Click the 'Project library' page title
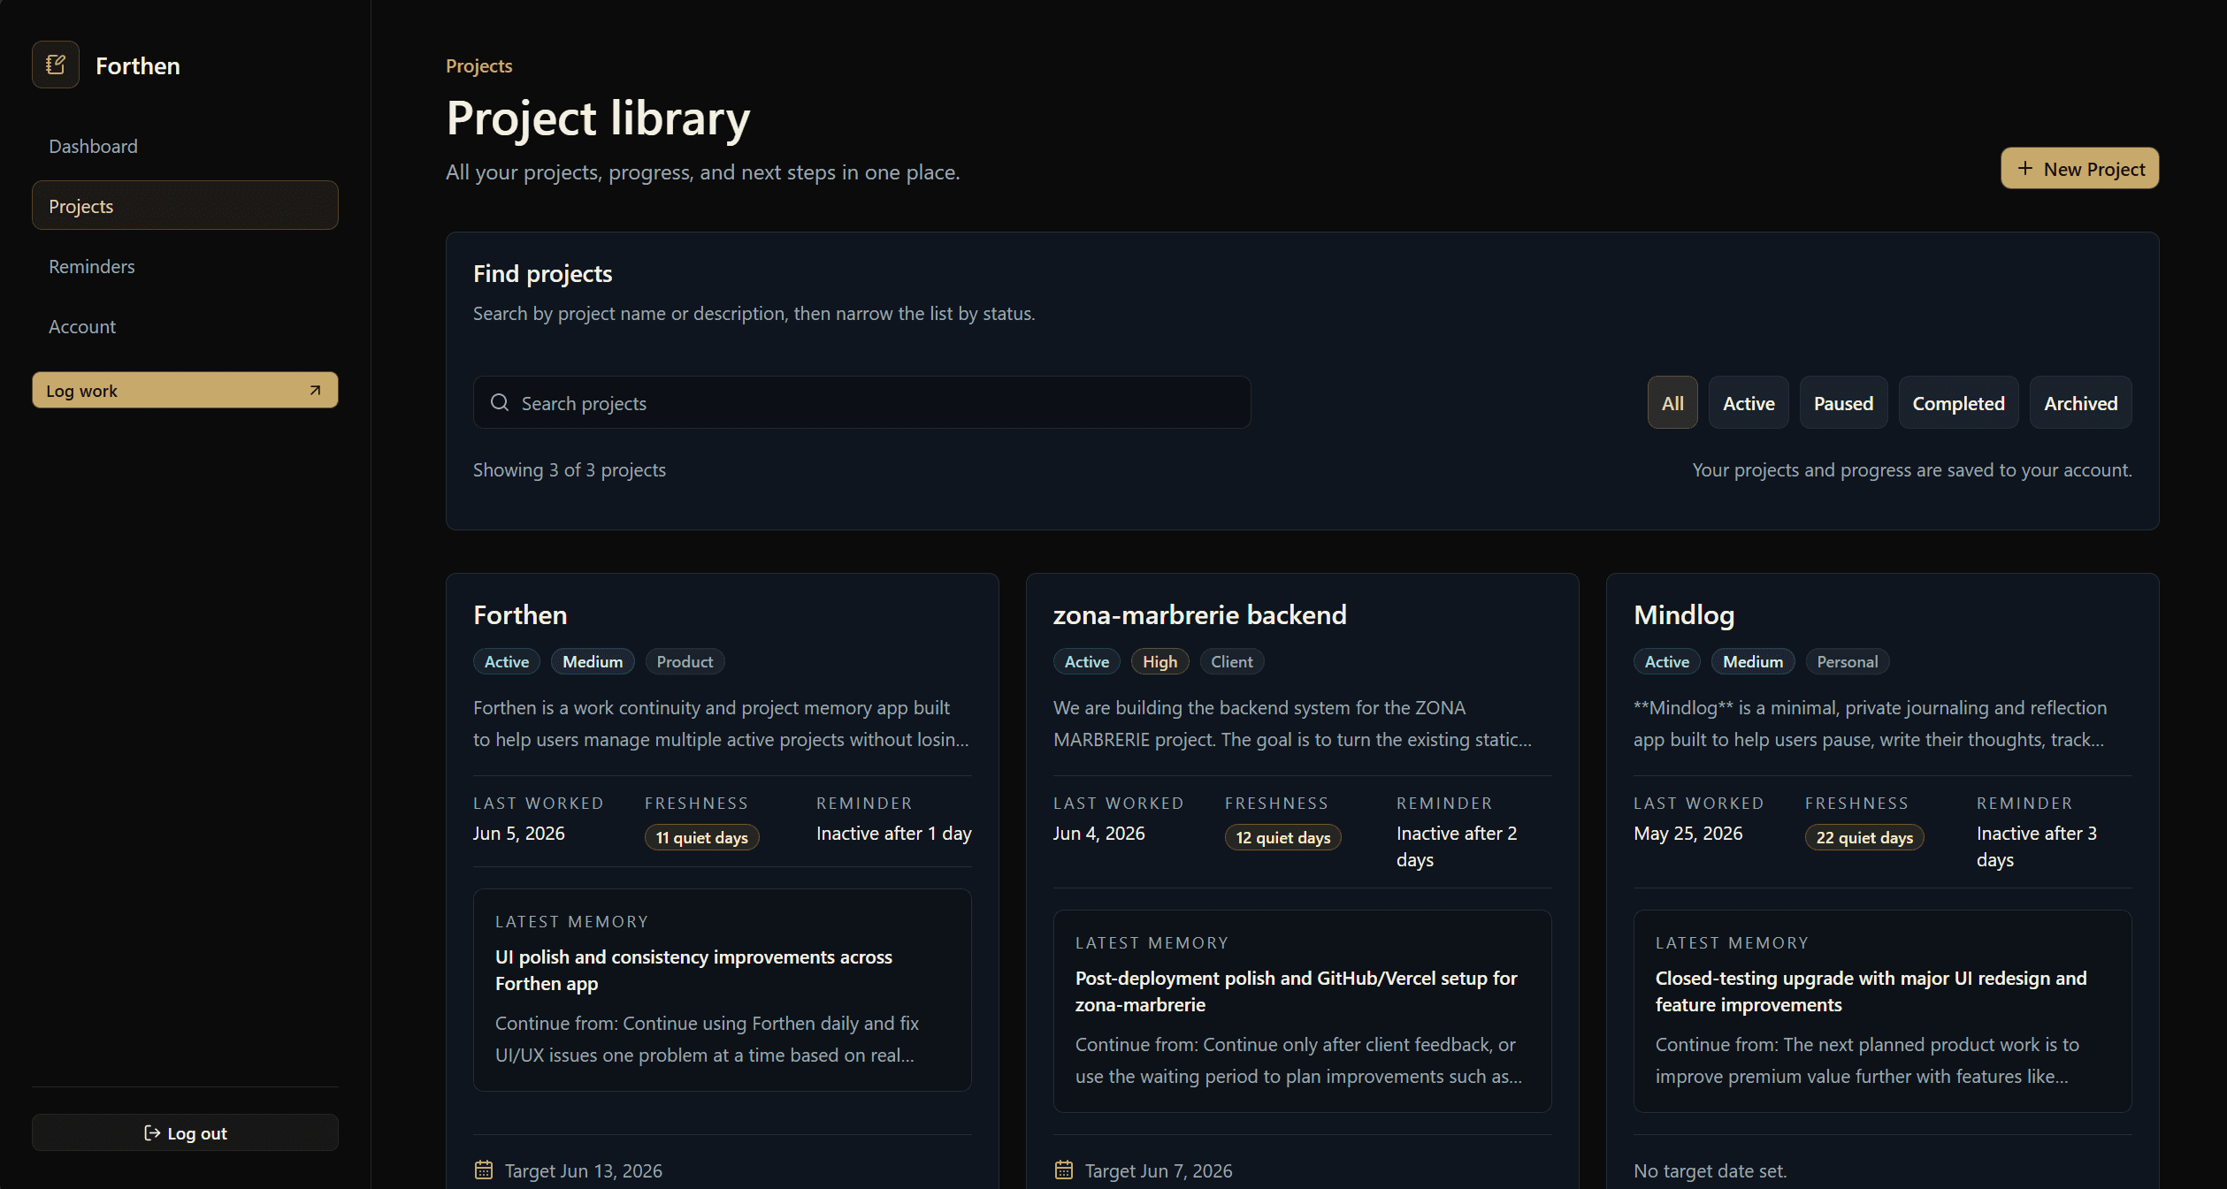The height and width of the screenshot is (1189, 2227). coord(598,118)
